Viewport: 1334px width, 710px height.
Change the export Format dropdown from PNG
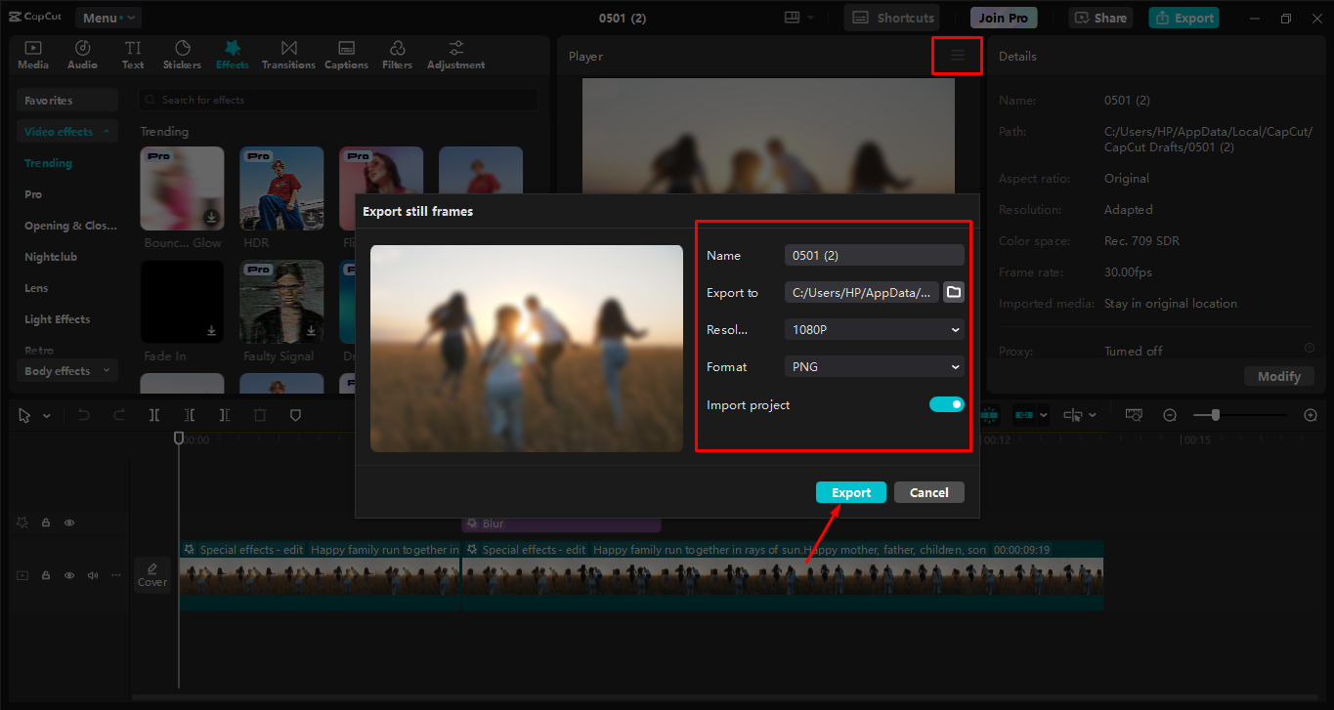click(x=873, y=366)
